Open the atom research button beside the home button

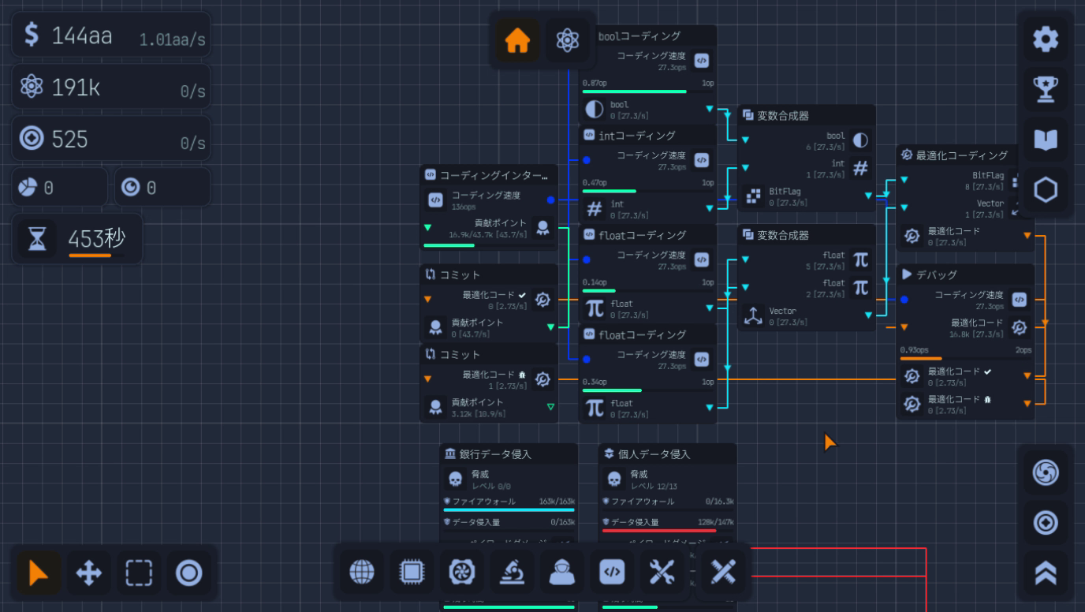[x=568, y=40]
